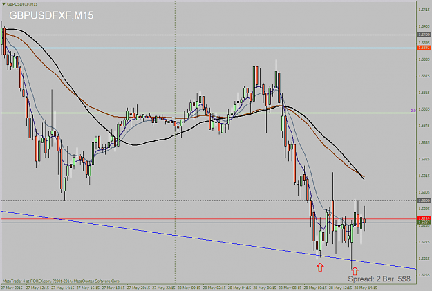Click the 28 May 12:15 time label
The width and height of the screenshot is (432, 291).
[x=341, y=288]
